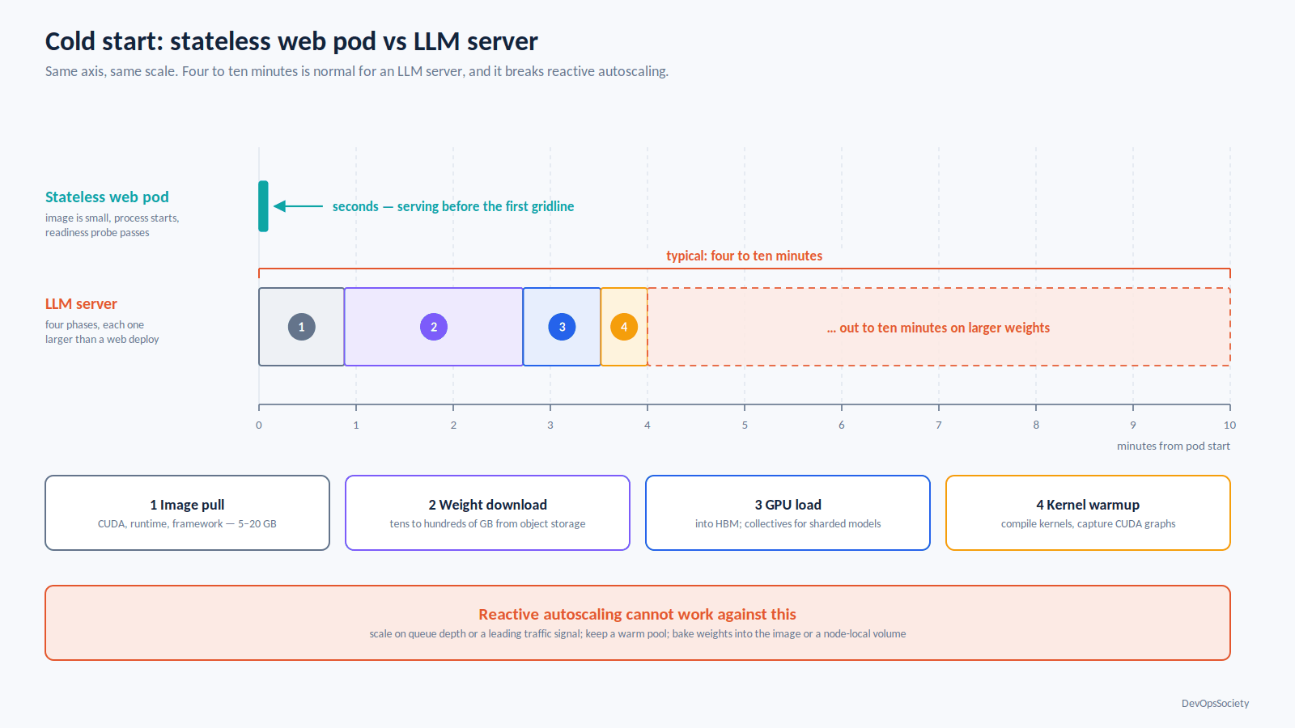Click 'tens to hundreds of GB from object storage'

click(x=487, y=524)
